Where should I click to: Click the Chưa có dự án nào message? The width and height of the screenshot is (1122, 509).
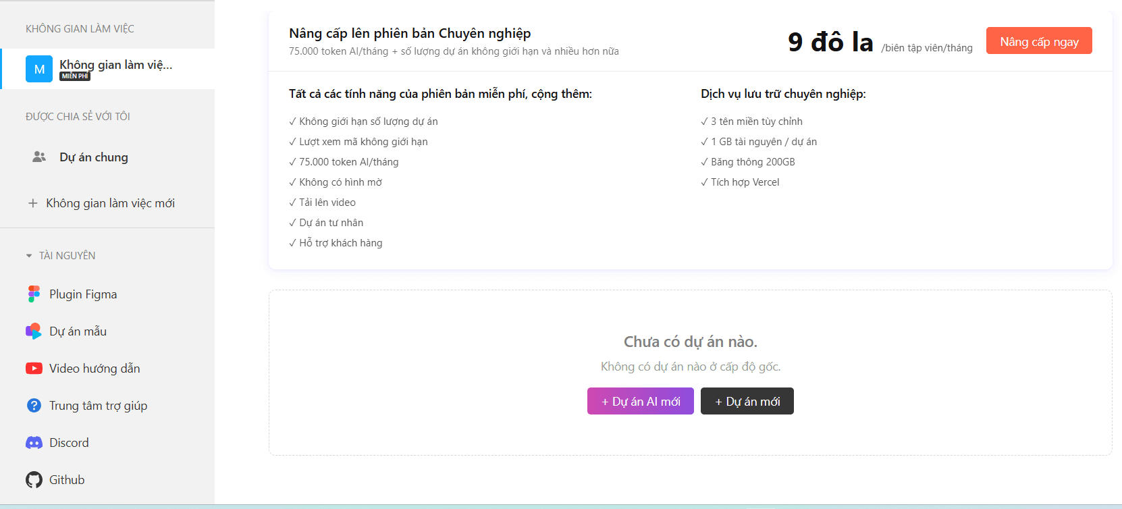690,342
